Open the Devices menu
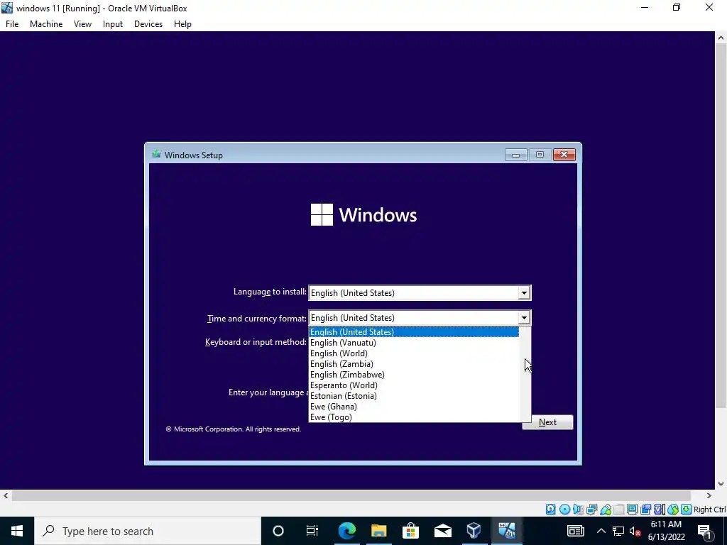 (148, 24)
